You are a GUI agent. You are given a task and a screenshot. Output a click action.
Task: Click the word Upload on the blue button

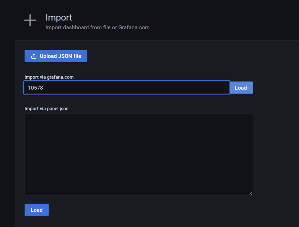(x=48, y=56)
